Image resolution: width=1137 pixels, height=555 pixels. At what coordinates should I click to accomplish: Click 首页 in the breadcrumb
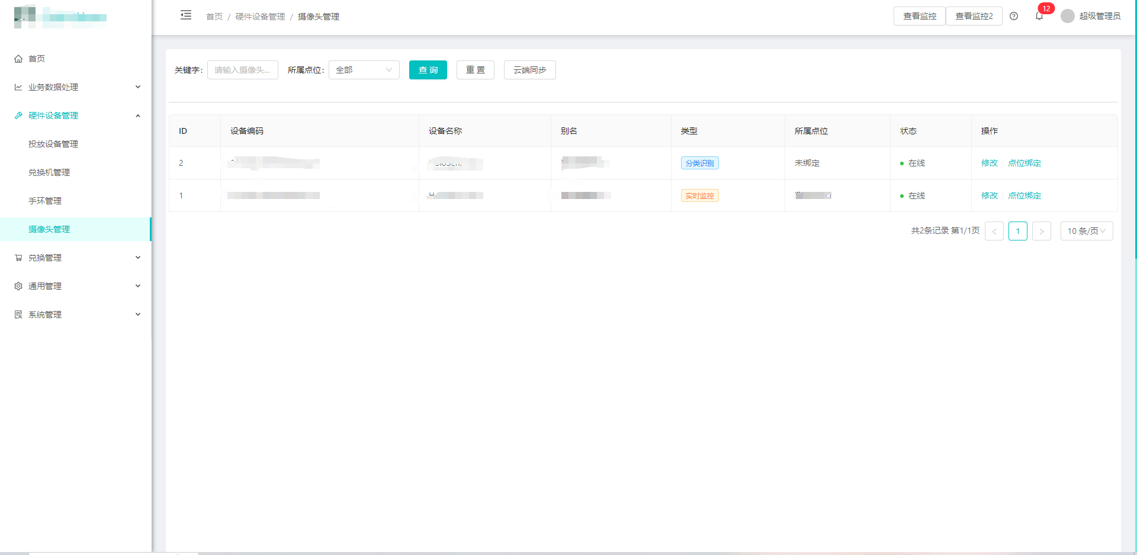click(x=214, y=17)
